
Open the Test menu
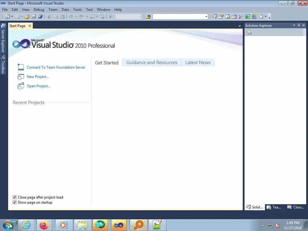(89, 9)
